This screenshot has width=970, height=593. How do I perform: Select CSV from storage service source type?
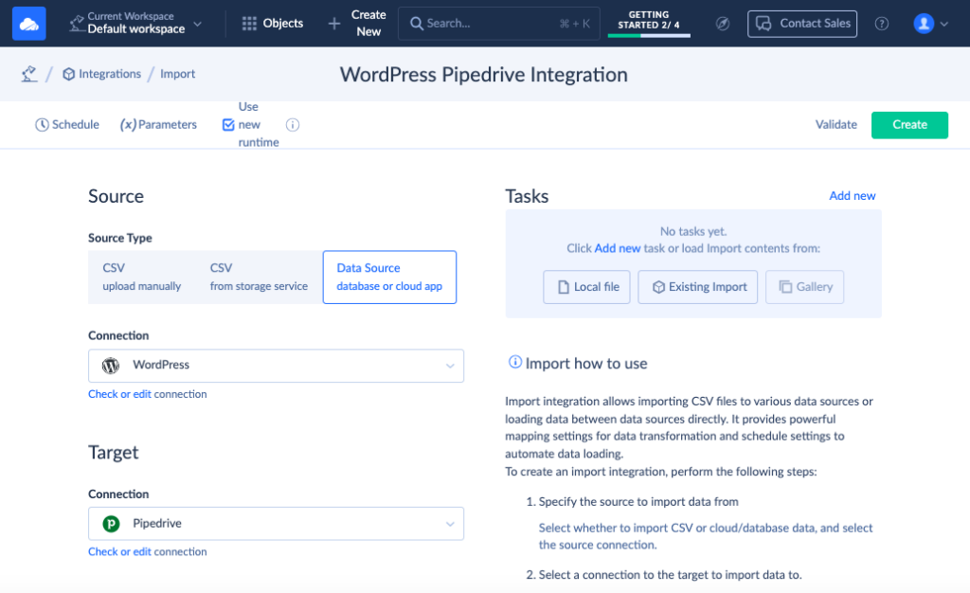pyautogui.click(x=259, y=277)
